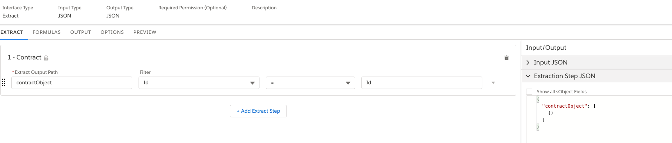Click the 1 - Contract step header
Screen dimensions: 672x143
24,58
